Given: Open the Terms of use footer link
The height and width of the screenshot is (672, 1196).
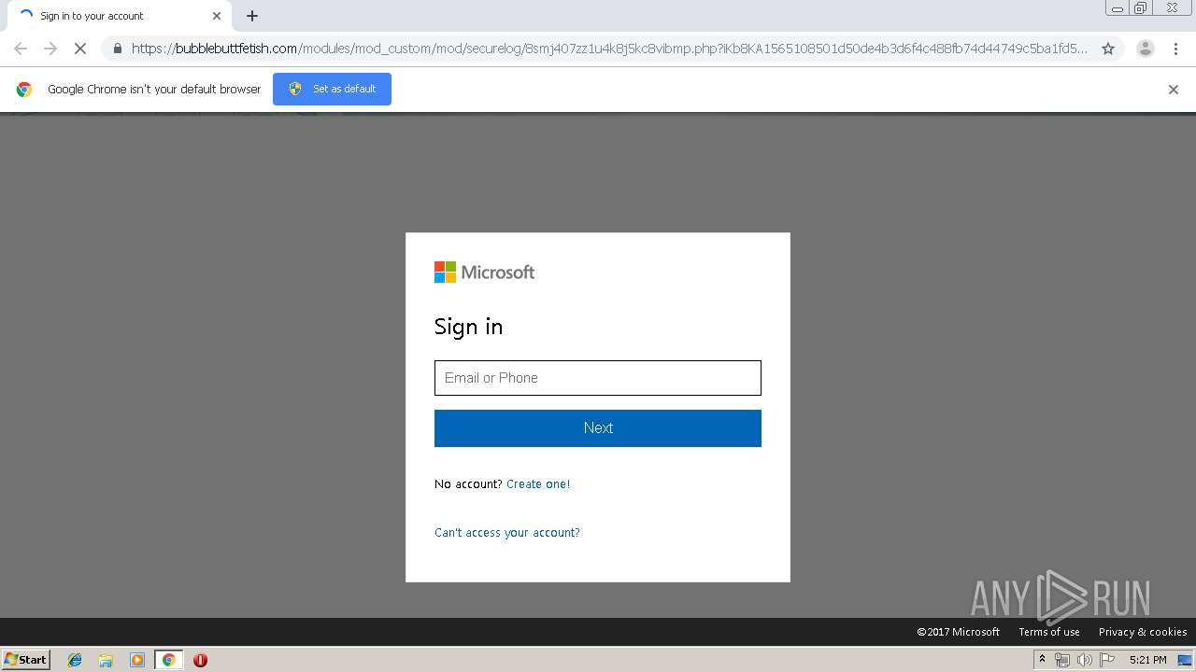Looking at the screenshot, I should (x=1049, y=632).
